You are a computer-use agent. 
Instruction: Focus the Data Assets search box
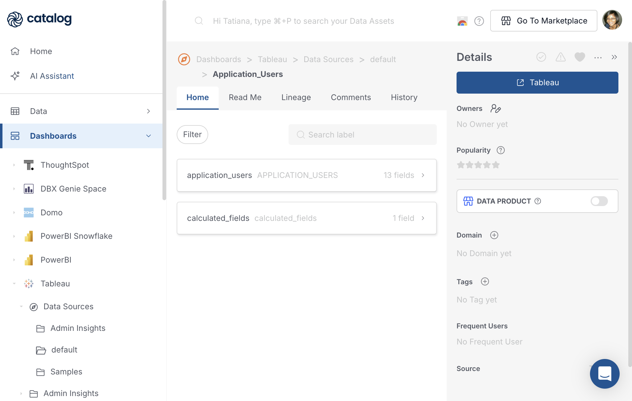(304, 21)
